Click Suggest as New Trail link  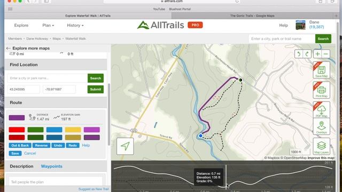tap(94, 189)
